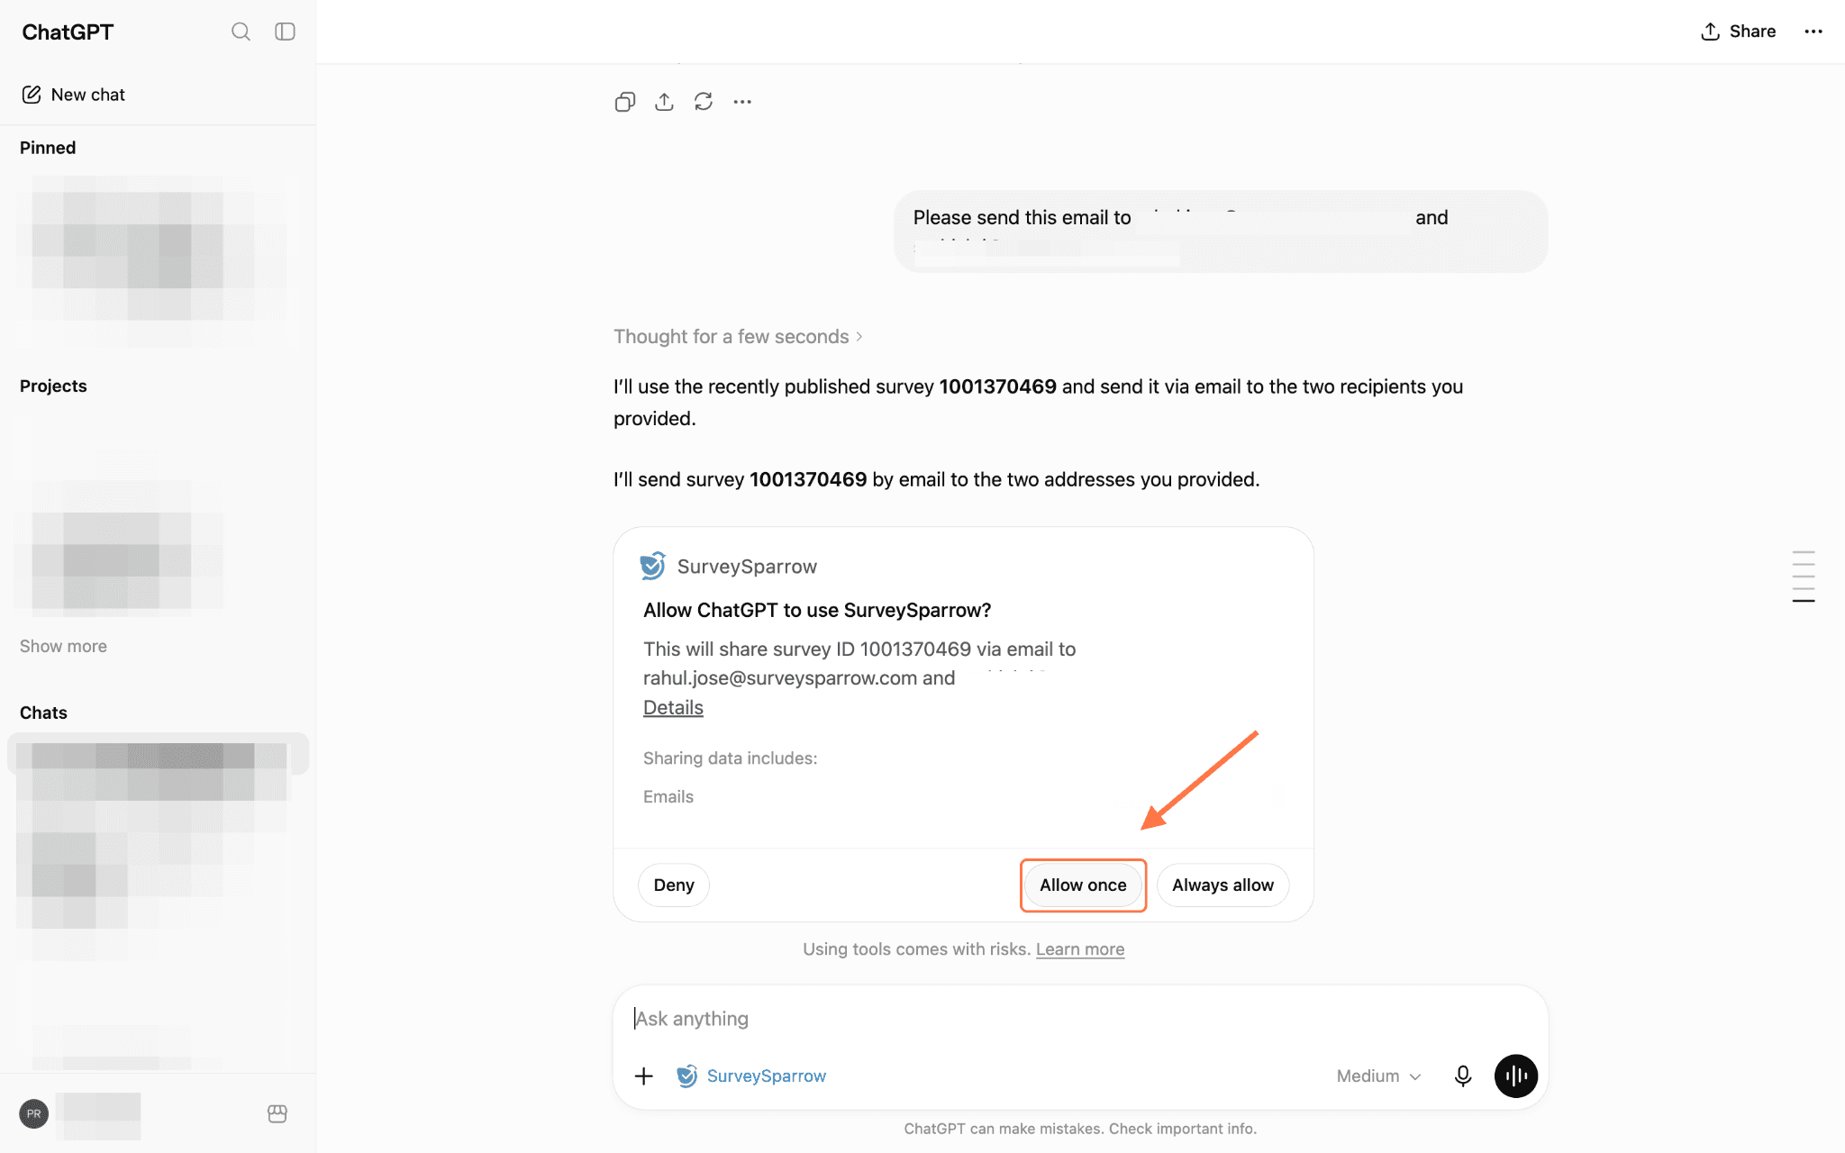Click the Pinned section header
The height and width of the screenshot is (1153, 1845).
point(48,148)
